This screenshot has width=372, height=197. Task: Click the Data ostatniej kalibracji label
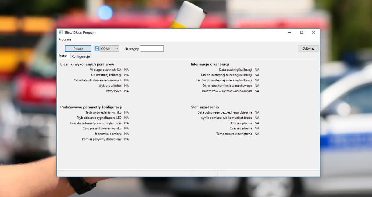[x=235, y=70]
